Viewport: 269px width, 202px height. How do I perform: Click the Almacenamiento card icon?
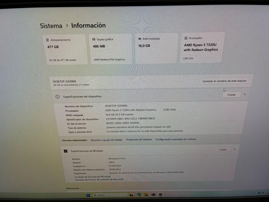47,40
